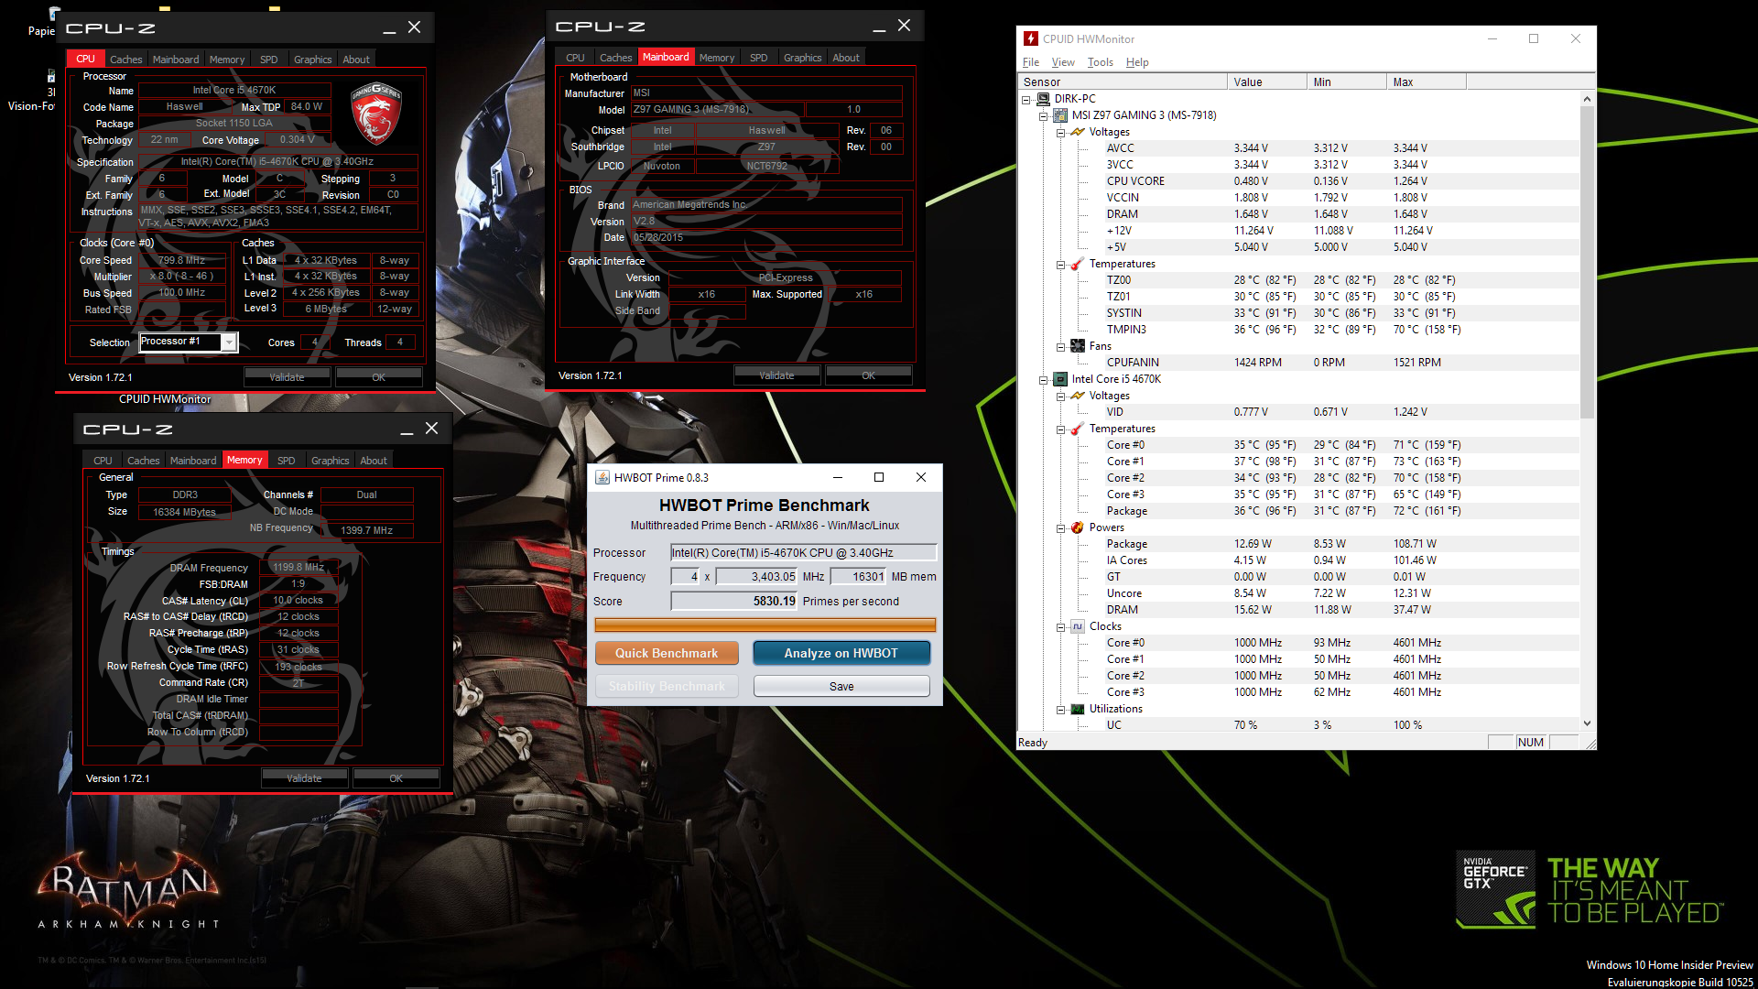This screenshot has width=1758, height=989.
Task: Click the DIRK-PC computer icon in HWMonitor
Action: [x=1043, y=99]
